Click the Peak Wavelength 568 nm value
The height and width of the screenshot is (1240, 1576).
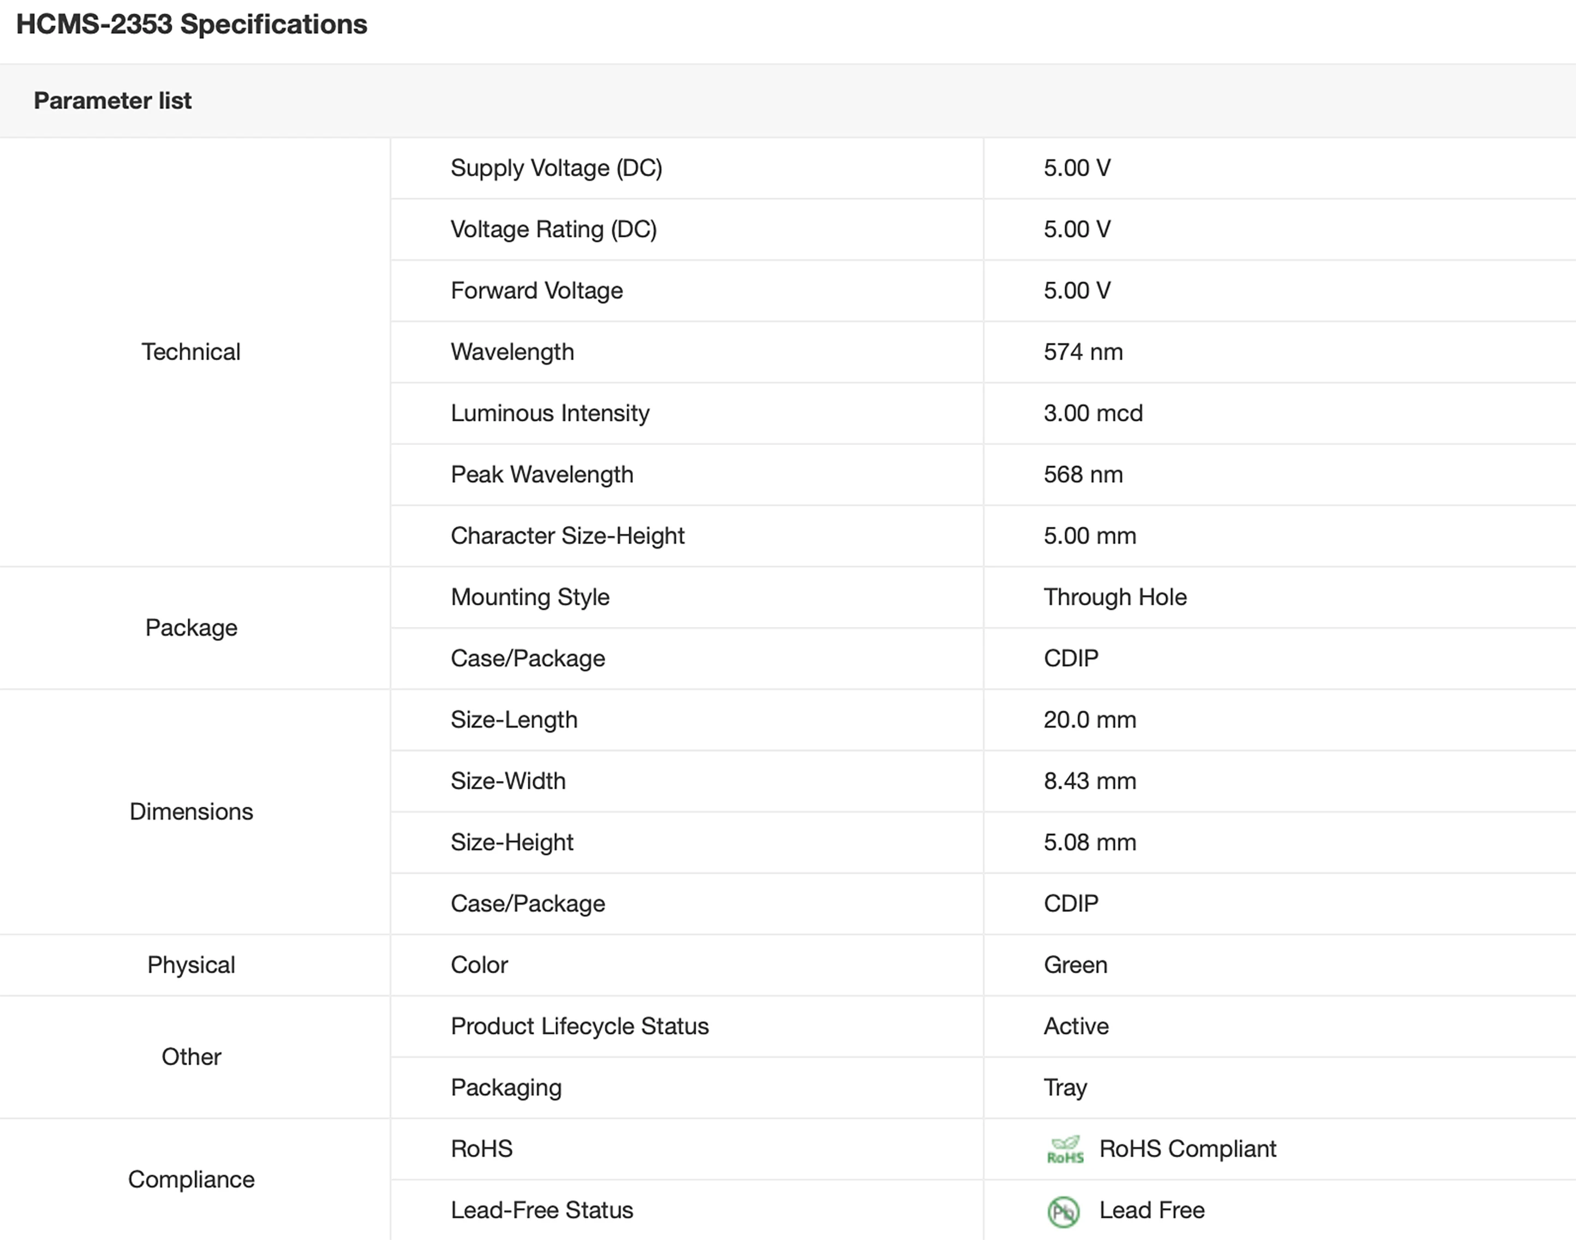pos(1082,475)
